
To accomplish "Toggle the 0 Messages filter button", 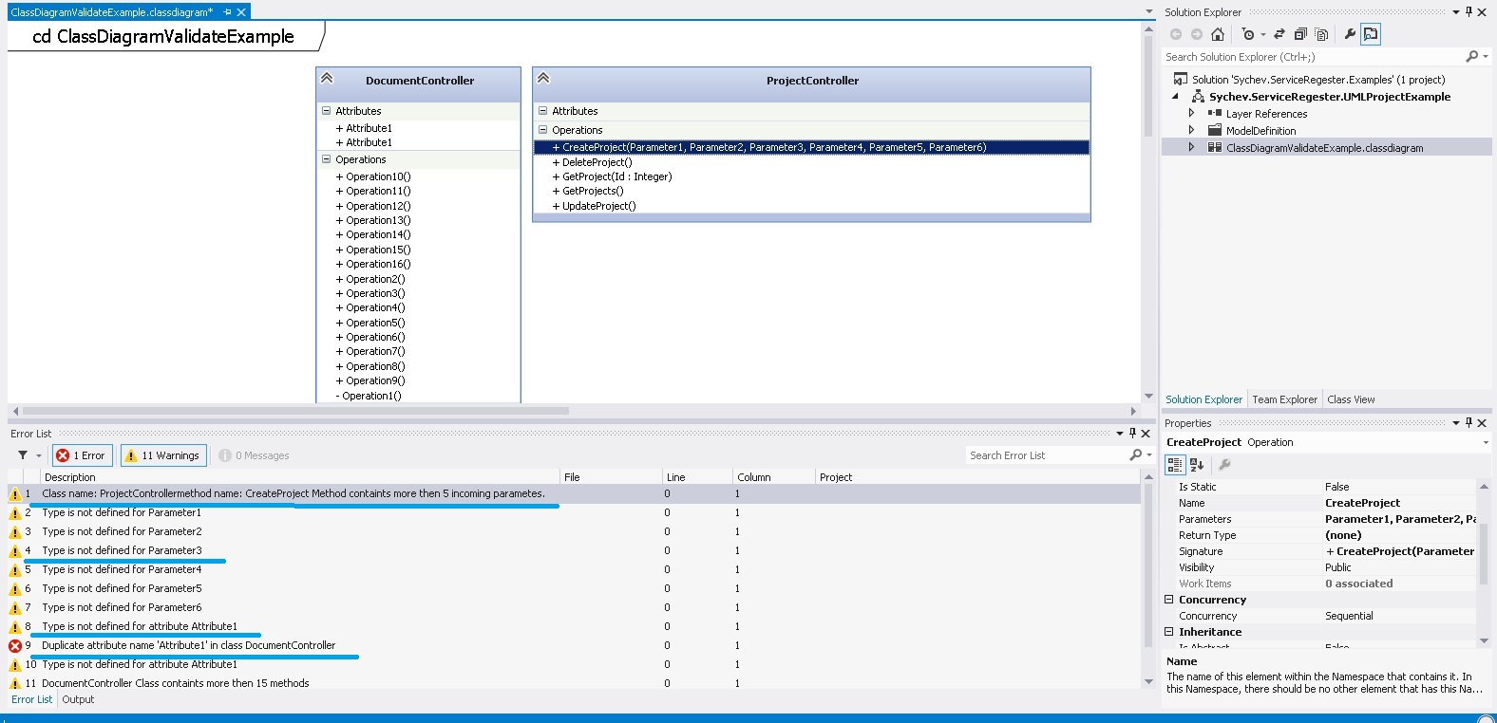I will click(255, 455).
